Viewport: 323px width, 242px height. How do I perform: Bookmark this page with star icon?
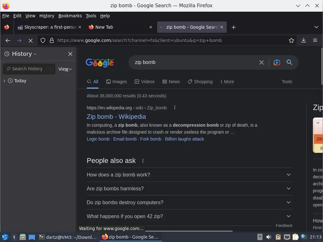(x=291, y=40)
